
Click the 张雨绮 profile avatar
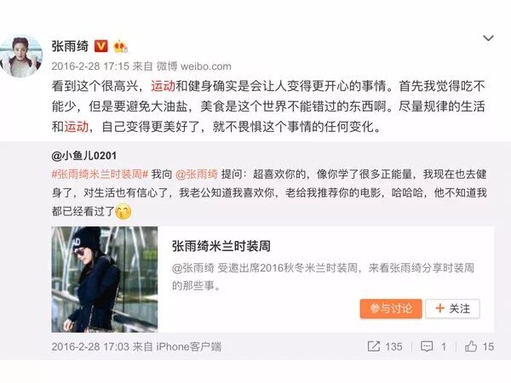pyautogui.click(x=21, y=56)
